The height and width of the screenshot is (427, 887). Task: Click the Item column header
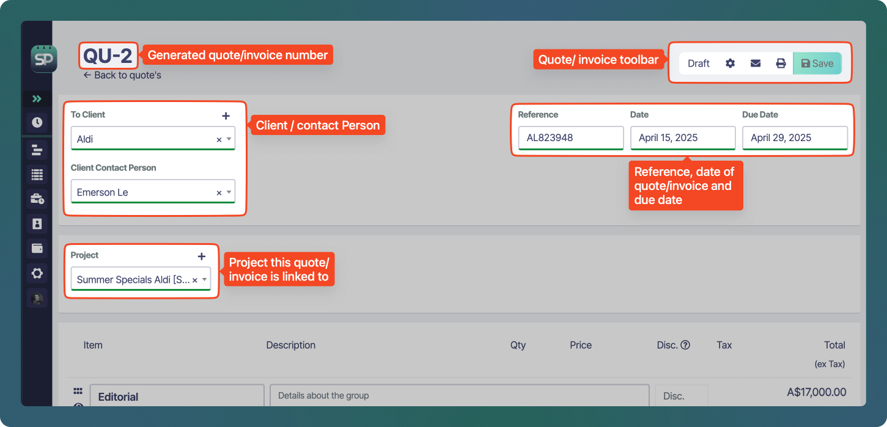[93, 345]
